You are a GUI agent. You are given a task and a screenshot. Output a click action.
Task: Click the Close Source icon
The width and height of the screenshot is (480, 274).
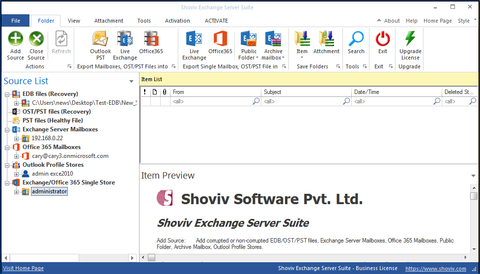(x=36, y=39)
